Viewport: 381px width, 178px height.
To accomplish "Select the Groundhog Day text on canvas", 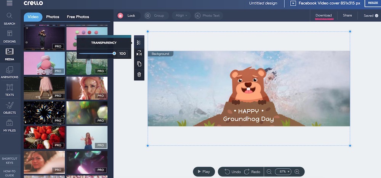I will click(248, 119).
